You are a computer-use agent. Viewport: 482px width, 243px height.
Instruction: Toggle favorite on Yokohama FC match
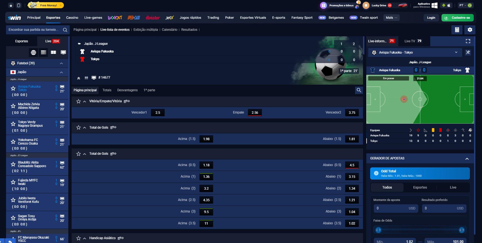click(x=13, y=142)
